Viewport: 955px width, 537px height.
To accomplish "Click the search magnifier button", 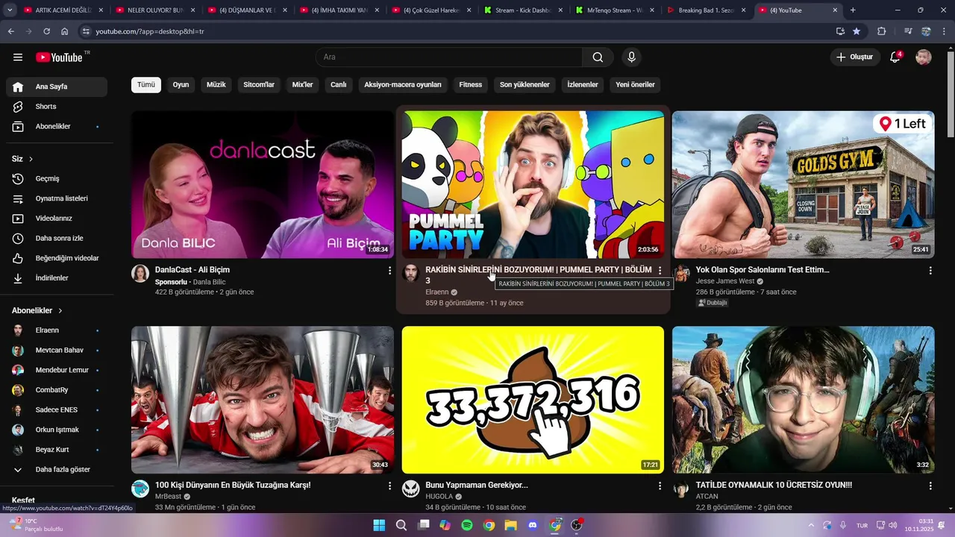I will point(598,57).
